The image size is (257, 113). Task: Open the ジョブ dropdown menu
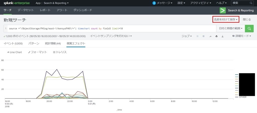click(x=186, y=36)
